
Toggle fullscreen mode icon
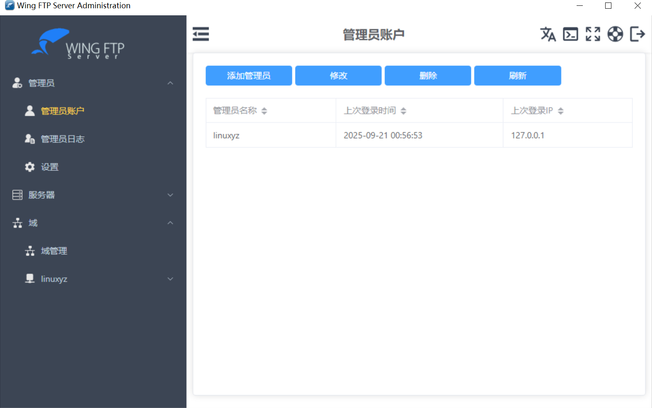point(593,34)
